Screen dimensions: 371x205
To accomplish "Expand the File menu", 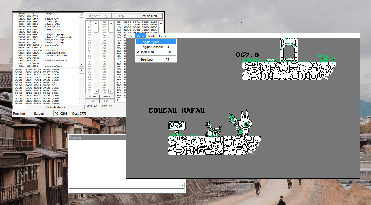I will pyautogui.click(x=130, y=36).
